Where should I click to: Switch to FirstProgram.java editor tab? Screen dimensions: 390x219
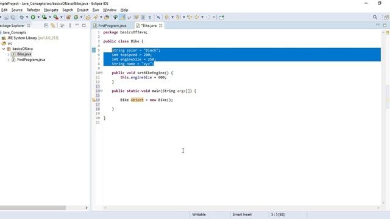pyautogui.click(x=110, y=26)
